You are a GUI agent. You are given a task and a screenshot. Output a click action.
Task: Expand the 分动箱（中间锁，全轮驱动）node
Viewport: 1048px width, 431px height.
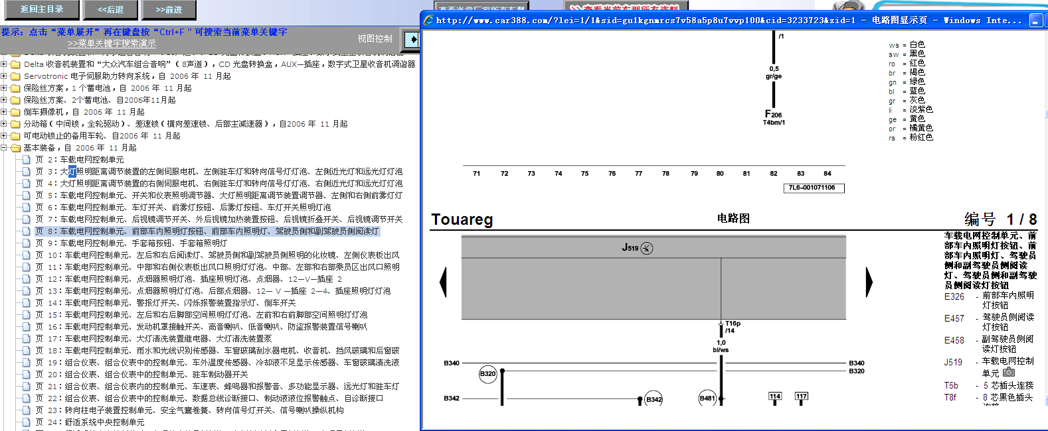[4, 124]
